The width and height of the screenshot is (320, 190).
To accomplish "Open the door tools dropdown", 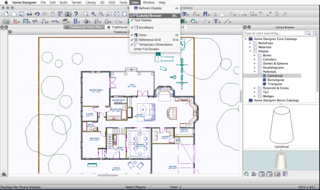I will [x=48, y=22].
